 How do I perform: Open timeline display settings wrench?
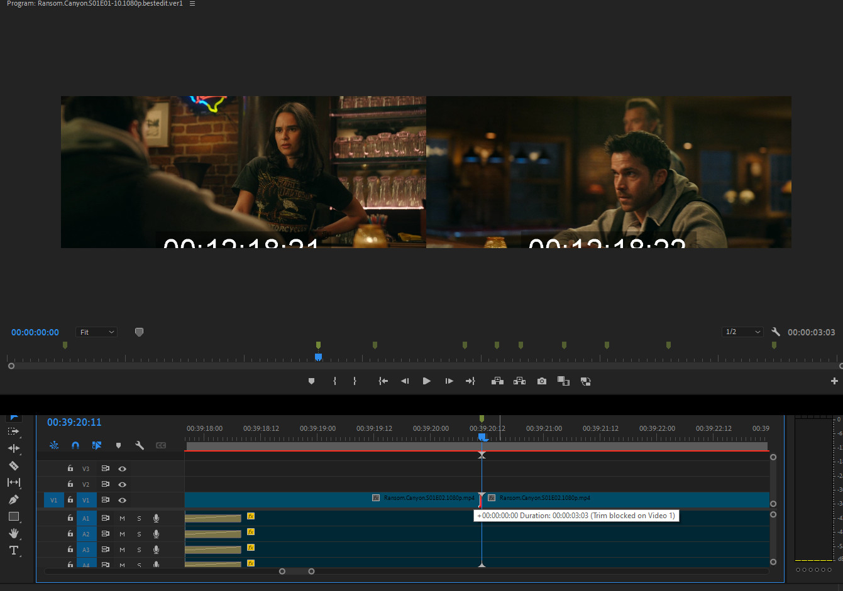140,445
